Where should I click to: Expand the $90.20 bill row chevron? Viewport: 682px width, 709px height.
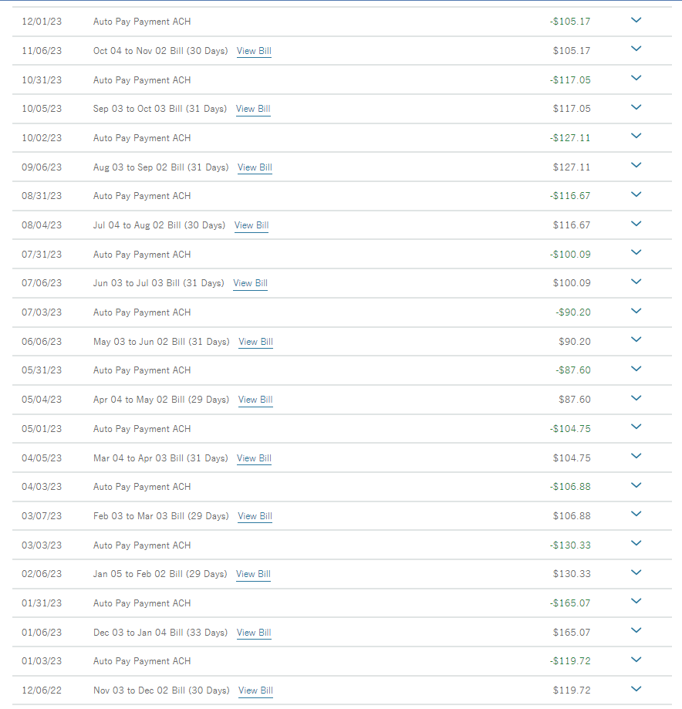(x=636, y=340)
